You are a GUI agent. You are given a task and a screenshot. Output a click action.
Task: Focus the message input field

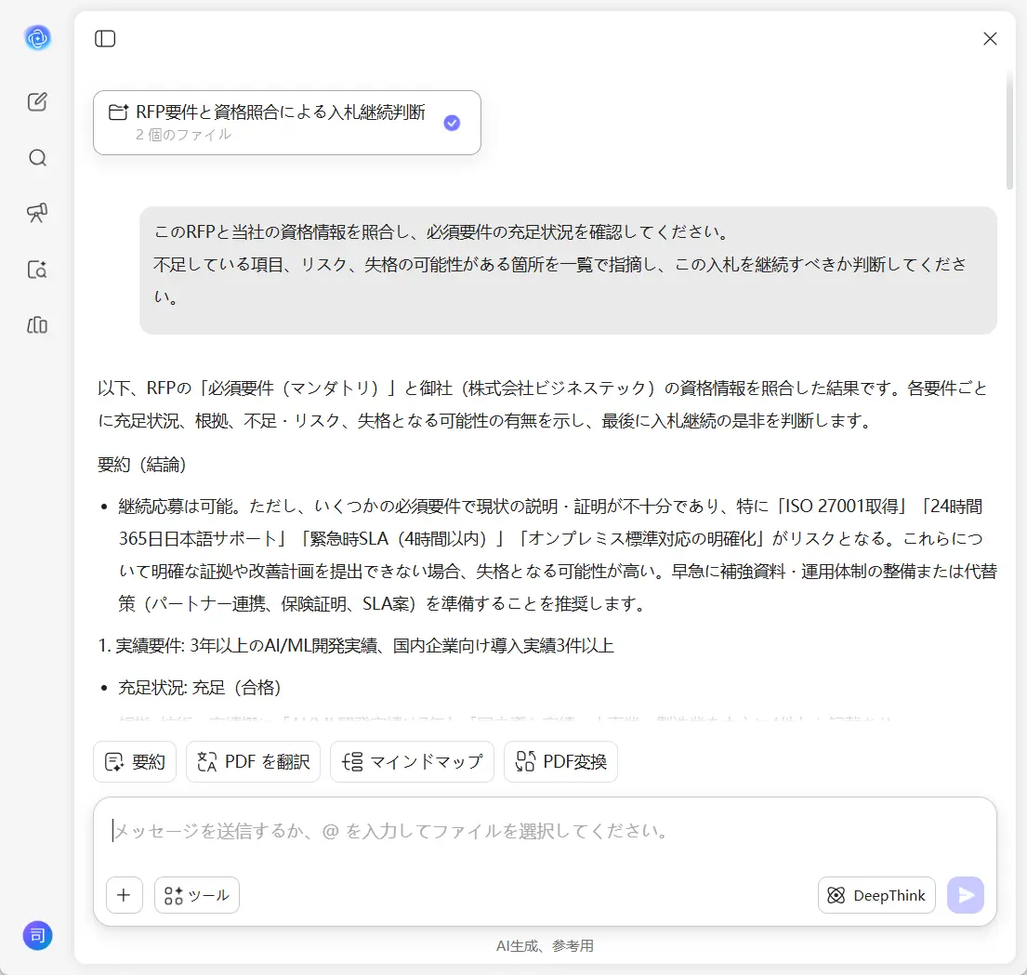[x=545, y=832]
